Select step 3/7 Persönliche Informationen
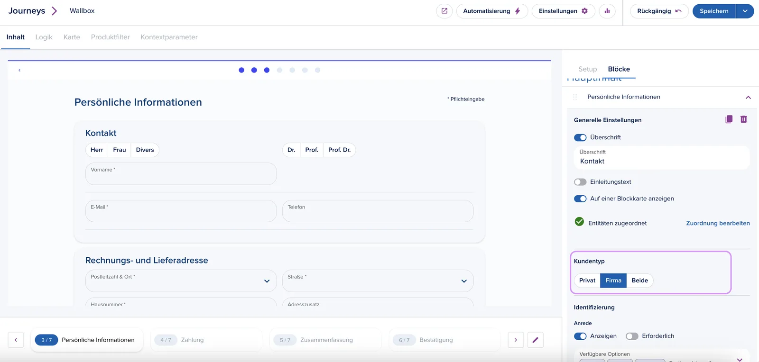 click(87, 340)
